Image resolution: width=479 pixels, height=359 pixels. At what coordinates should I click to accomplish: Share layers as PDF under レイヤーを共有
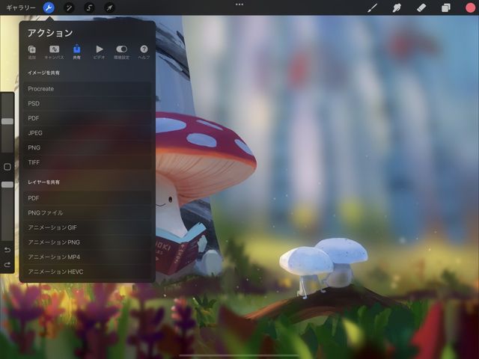coord(88,198)
